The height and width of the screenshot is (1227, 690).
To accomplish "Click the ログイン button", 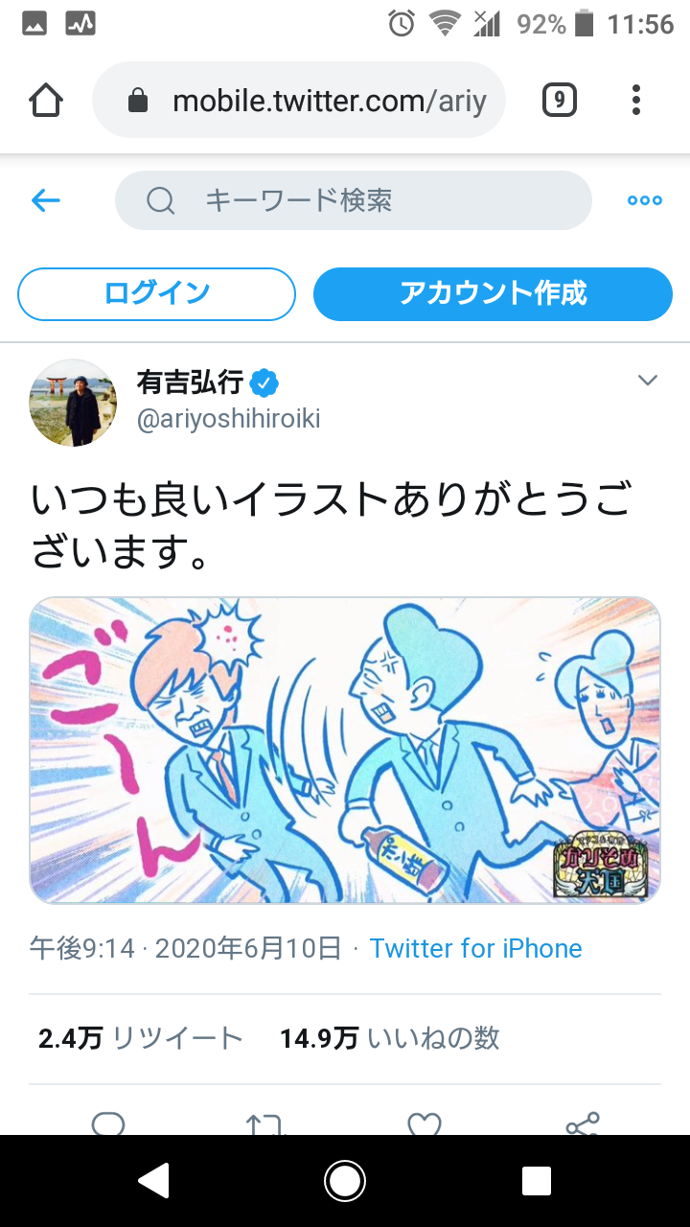I will click(156, 293).
